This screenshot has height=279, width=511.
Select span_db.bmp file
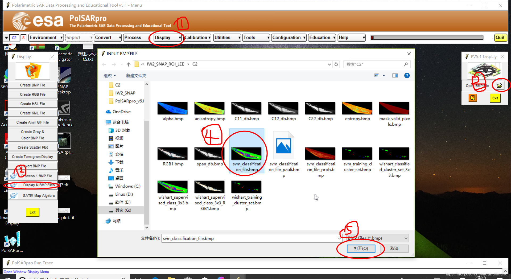(210, 157)
